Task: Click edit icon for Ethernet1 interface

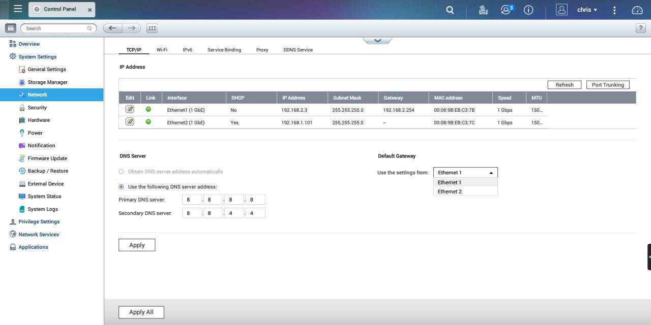Action: click(130, 109)
